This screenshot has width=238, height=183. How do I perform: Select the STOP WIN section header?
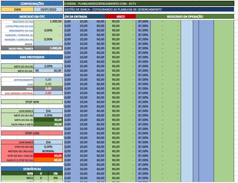32,102
